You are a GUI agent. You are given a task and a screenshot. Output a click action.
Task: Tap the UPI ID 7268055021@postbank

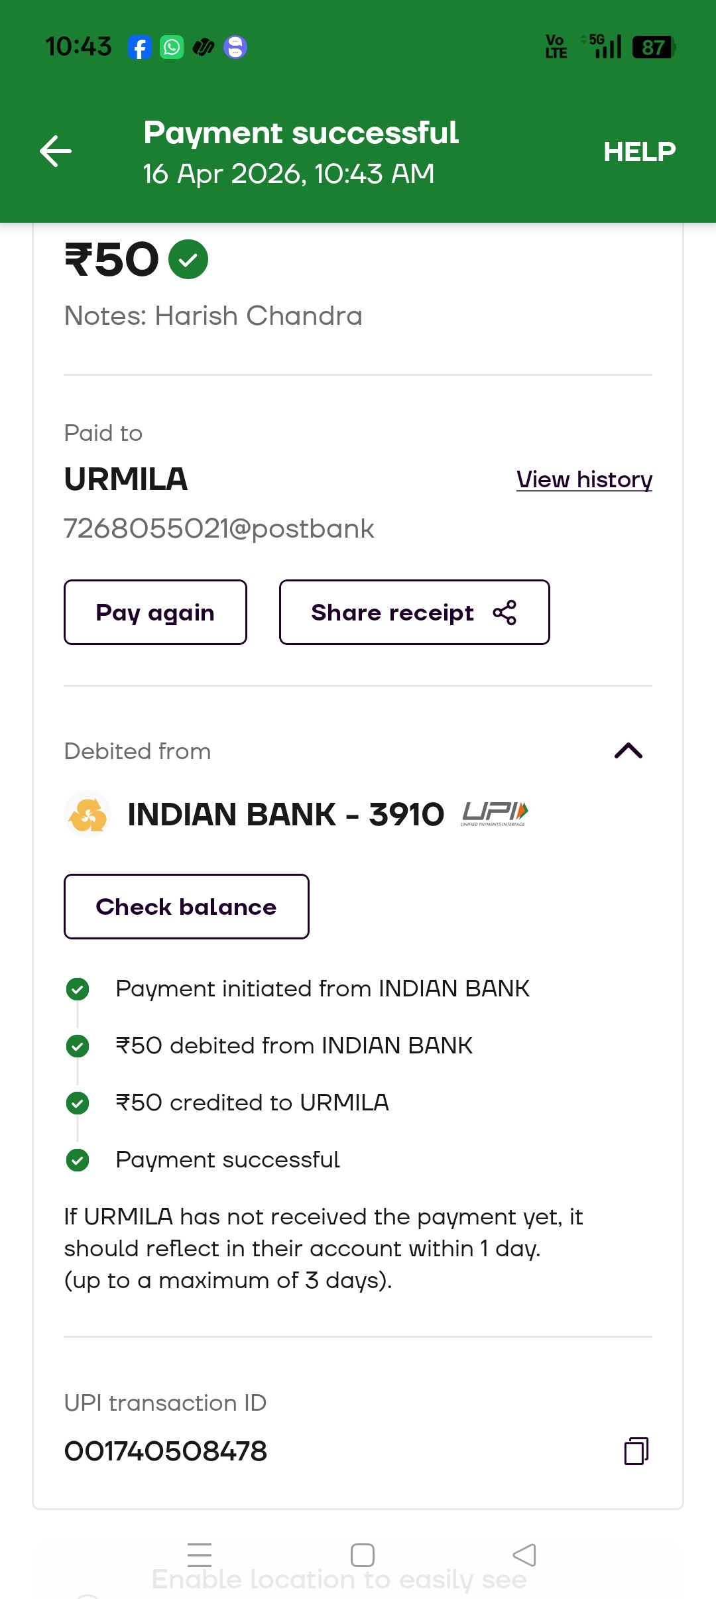219,528
